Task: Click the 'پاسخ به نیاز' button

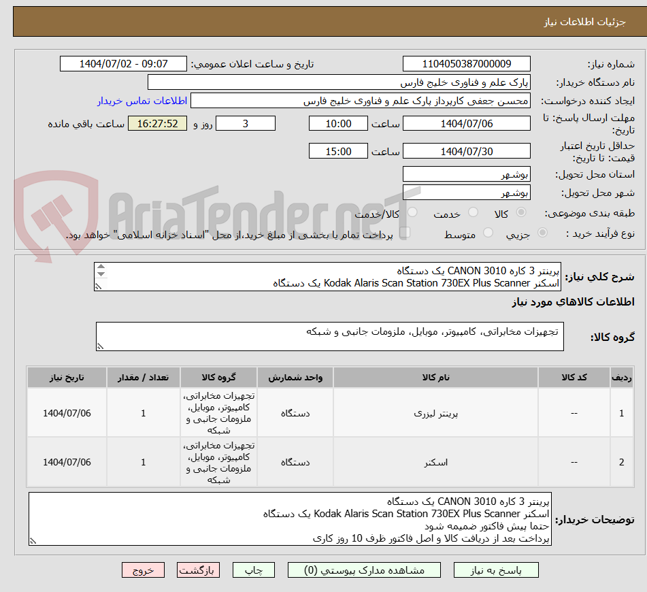Action: tap(495, 570)
